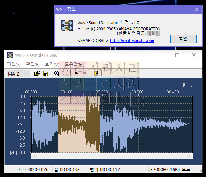Close the WSD sample14.wav window
This screenshot has width=206, height=177.
pyautogui.click(x=194, y=55)
